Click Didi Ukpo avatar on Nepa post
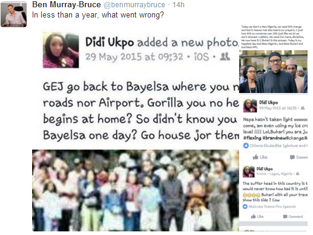 tap(250, 105)
